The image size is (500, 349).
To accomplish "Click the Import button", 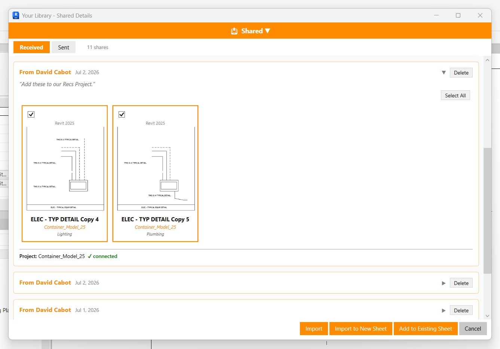I will tap(314, 329).
